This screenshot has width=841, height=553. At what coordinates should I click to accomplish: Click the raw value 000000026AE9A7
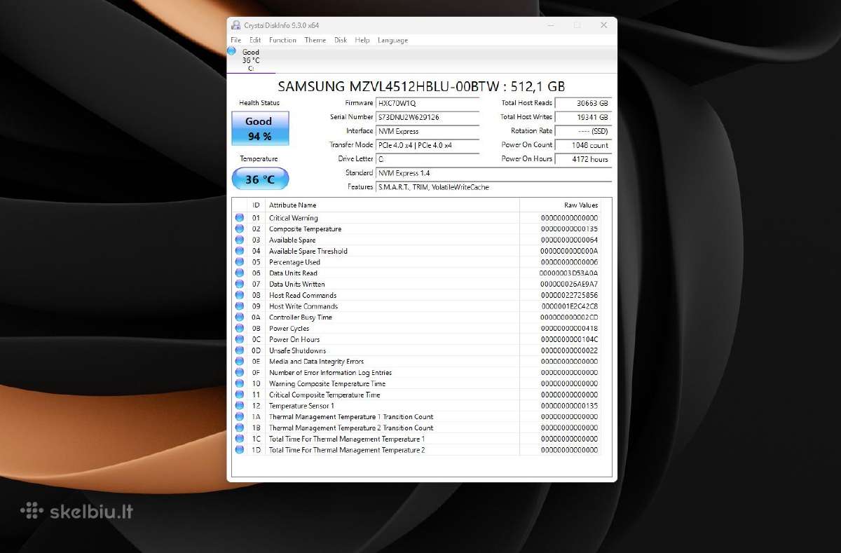coord(569,285)
